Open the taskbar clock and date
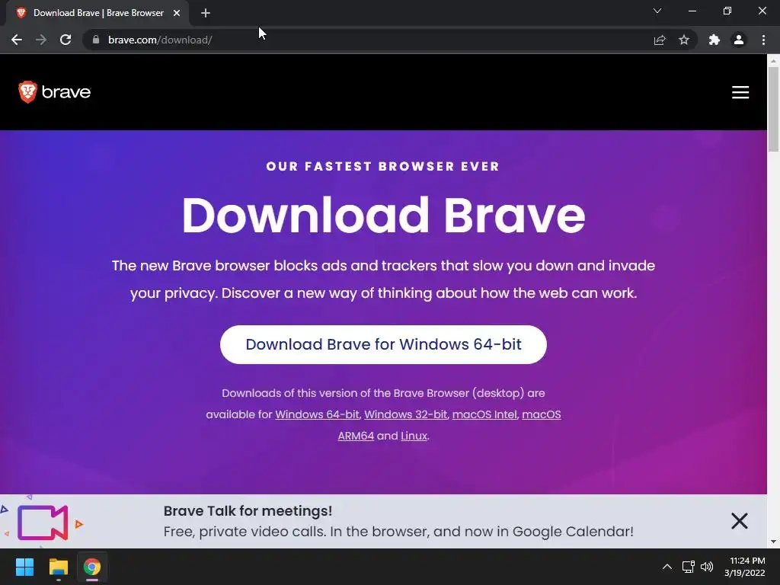 click(745, 567)
